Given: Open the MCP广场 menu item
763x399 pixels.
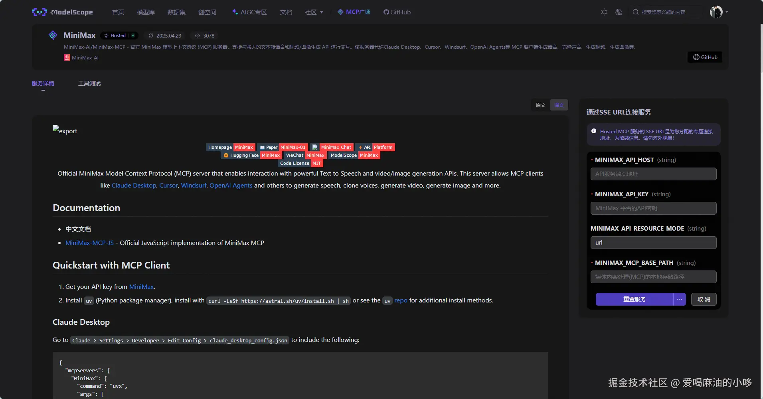Looking at the screenshot, I should click(354, 12).
